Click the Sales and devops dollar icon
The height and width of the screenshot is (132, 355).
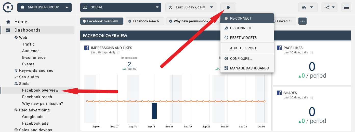pyautogui.click(x=16, y=130)
